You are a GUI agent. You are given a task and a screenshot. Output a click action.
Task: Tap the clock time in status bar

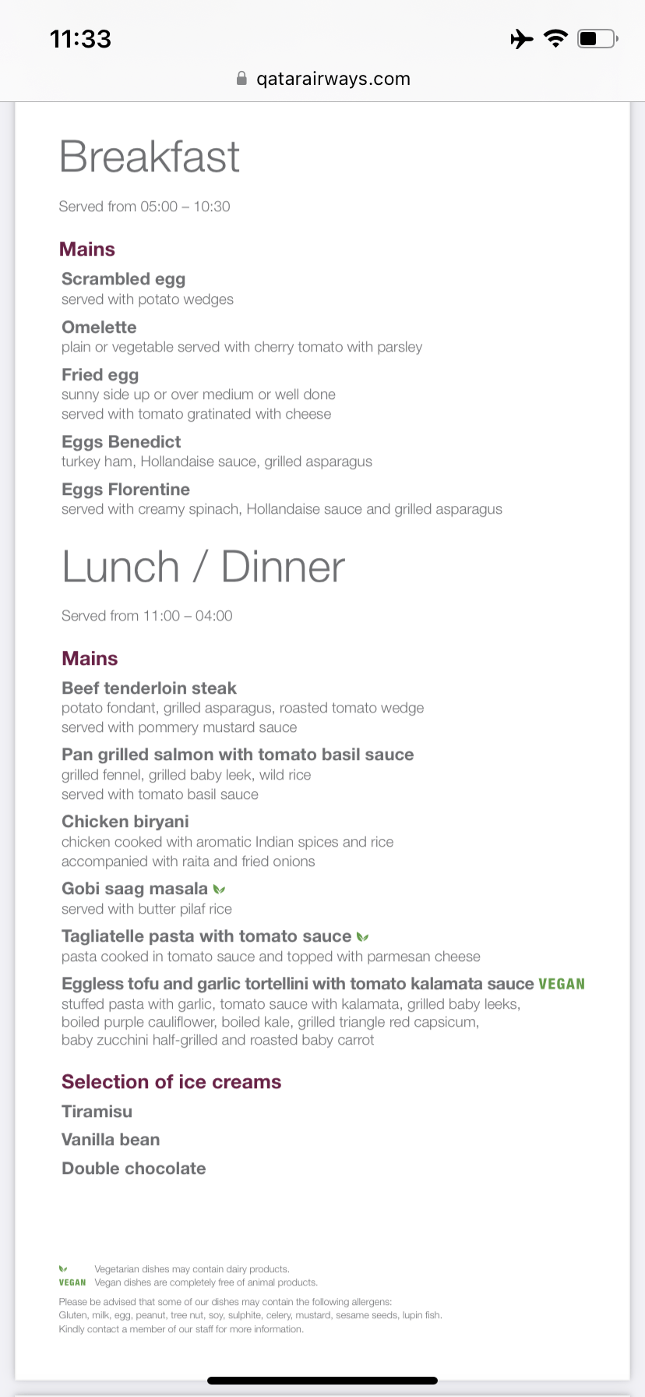(x=80, y=38)
